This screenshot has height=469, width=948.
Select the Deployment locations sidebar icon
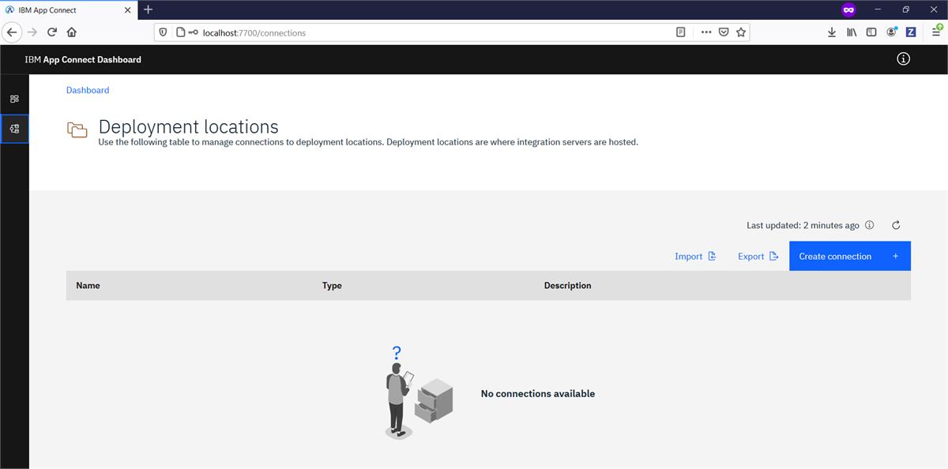coord(14,128)
